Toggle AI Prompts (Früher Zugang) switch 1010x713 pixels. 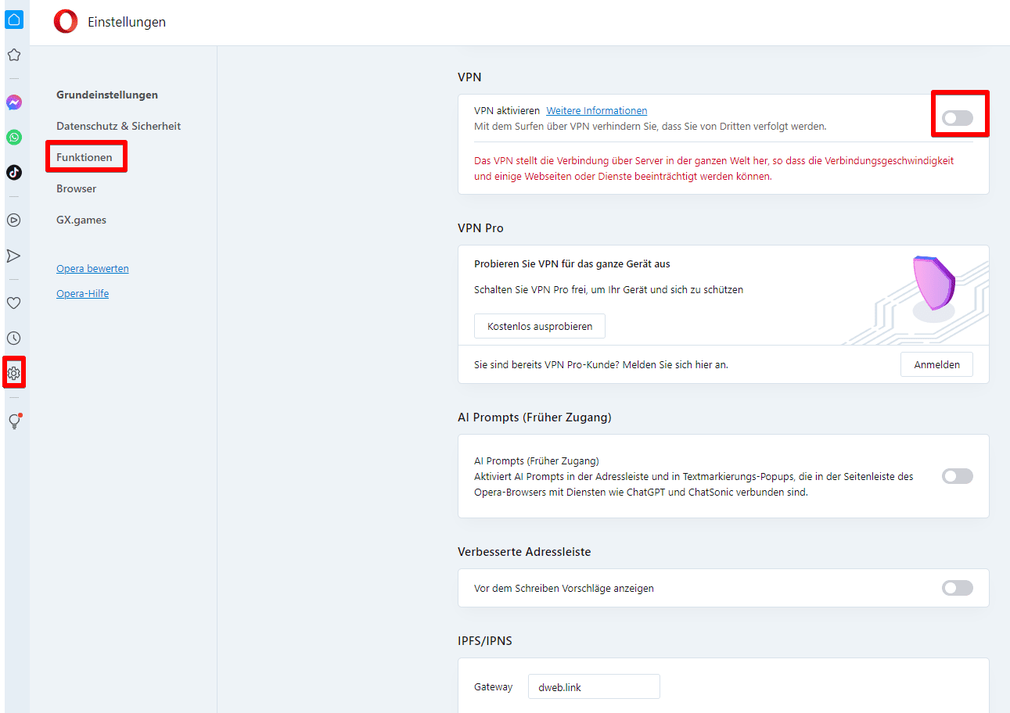958,476
